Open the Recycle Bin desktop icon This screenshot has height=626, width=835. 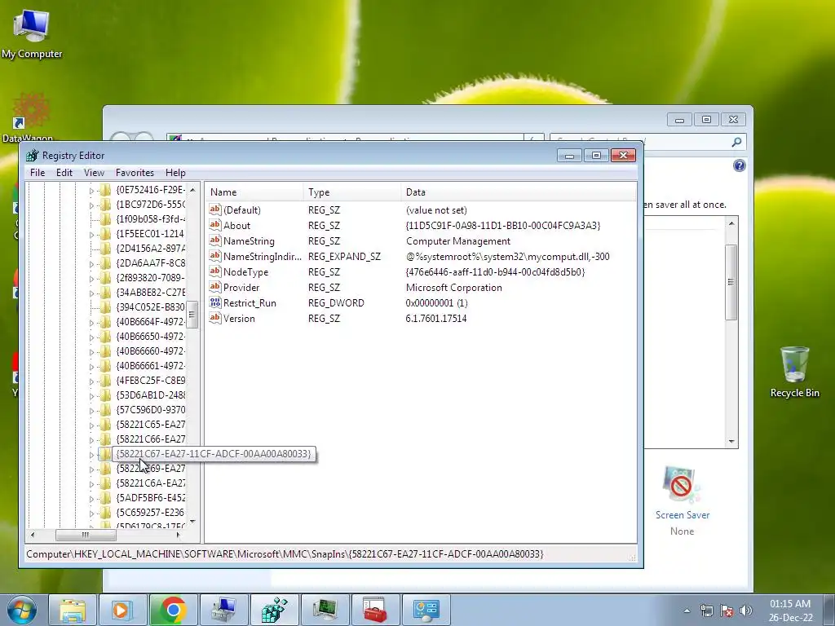pos(794,372)
